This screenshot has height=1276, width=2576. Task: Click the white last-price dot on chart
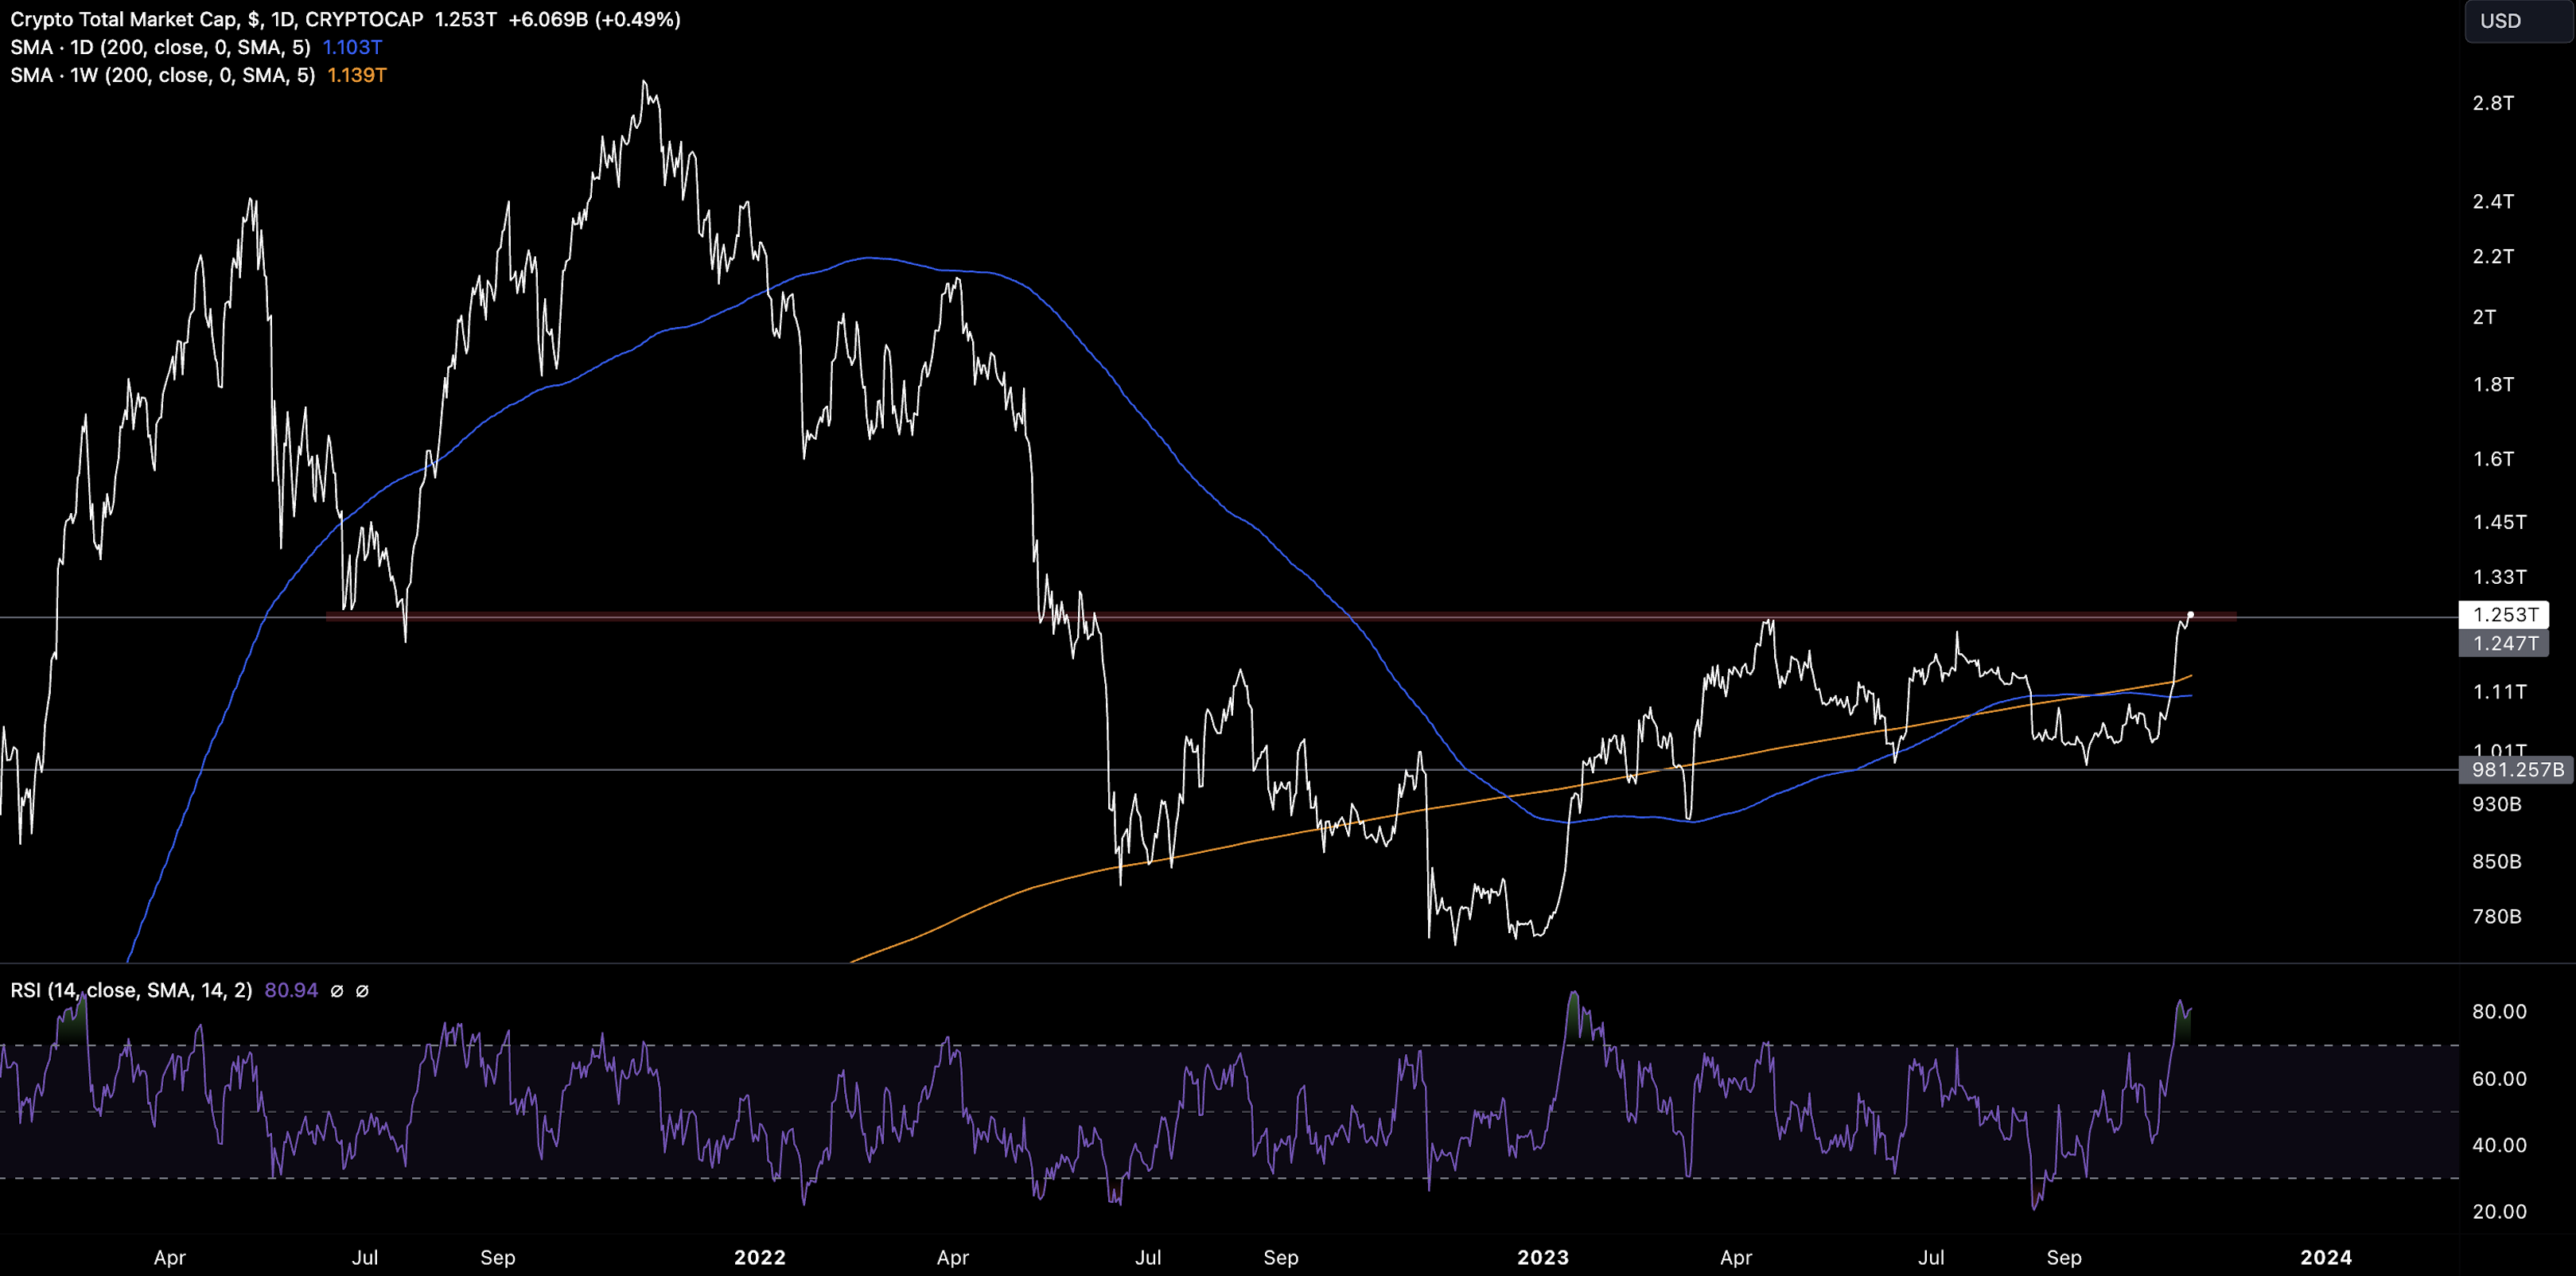[x=2190, y=614]
